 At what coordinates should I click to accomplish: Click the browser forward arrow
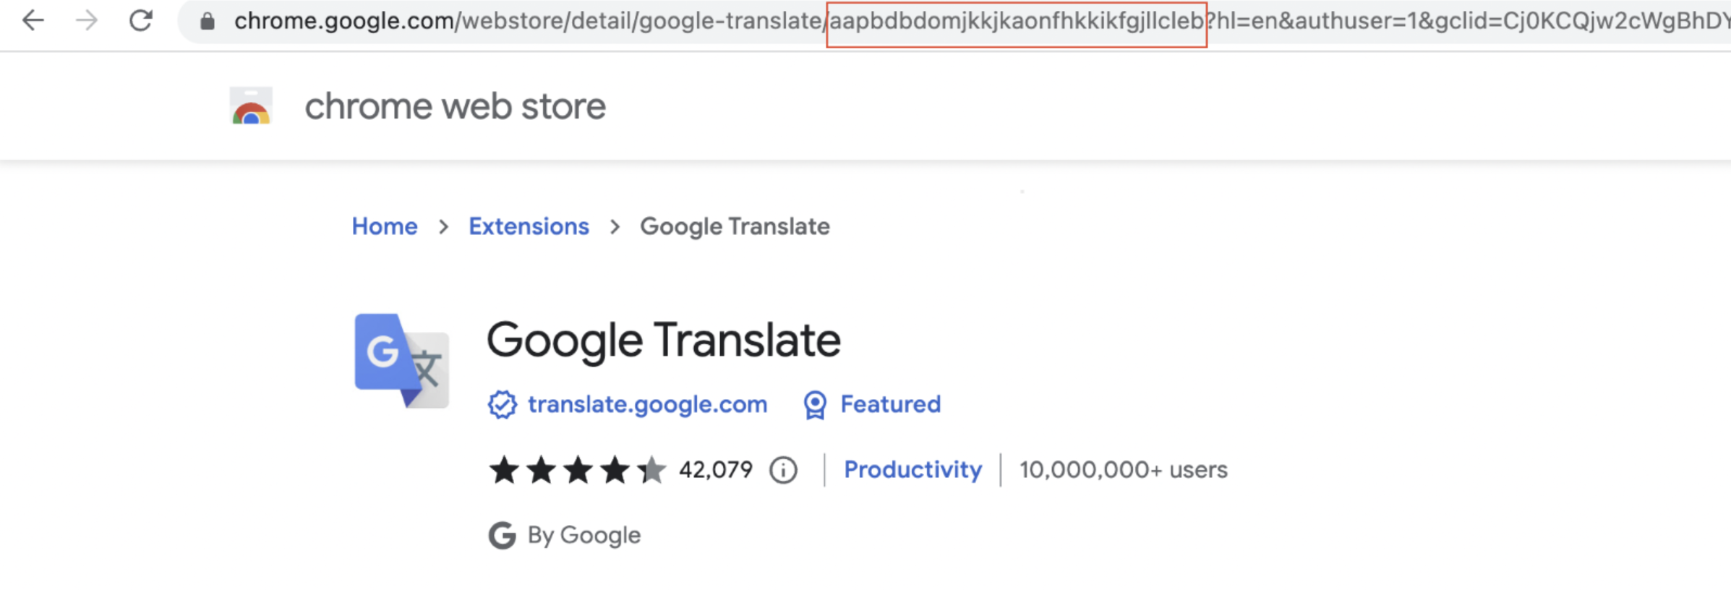click(87, 21)
